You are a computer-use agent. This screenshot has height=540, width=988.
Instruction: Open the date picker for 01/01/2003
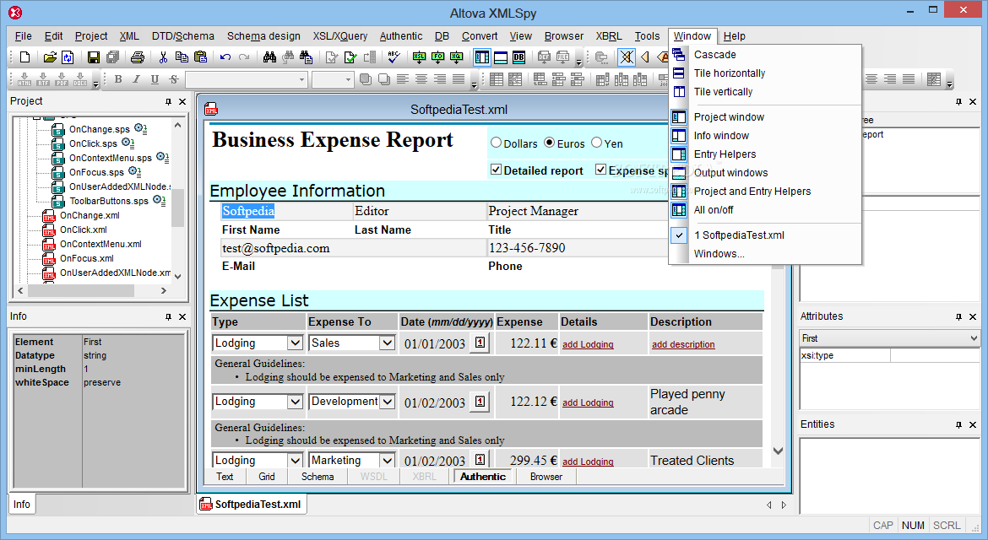tap(480, 343)
